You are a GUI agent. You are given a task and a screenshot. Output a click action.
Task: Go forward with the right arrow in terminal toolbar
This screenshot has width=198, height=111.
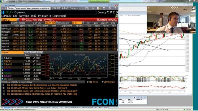tap(6, 8)
